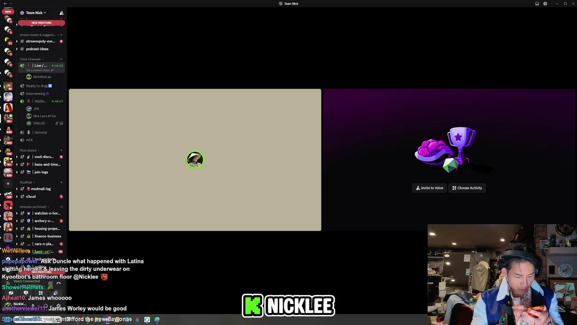
Task: Collapse the Voice Channels category
Action: 31,59
